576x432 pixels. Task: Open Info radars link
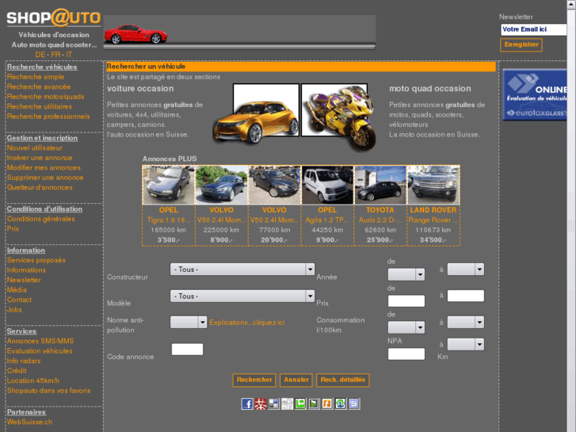24,361
